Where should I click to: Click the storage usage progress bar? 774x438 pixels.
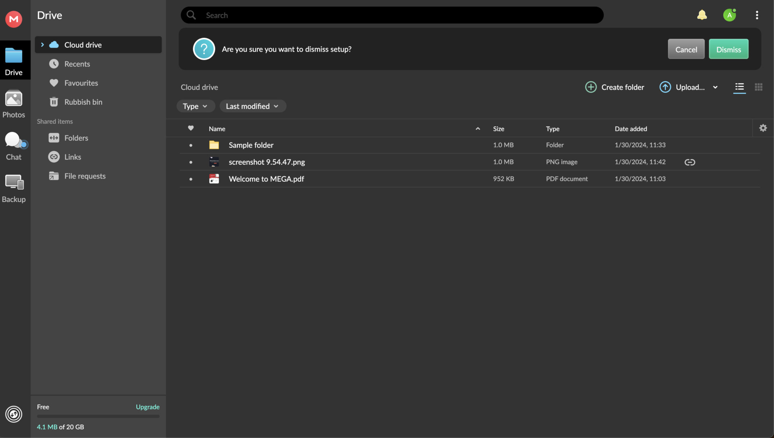[98, 417]
